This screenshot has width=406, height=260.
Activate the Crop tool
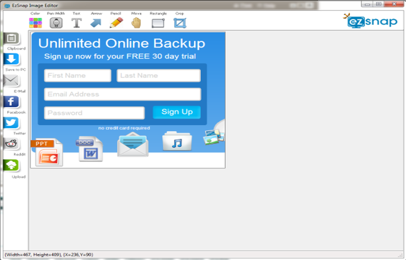coord(179,23)
